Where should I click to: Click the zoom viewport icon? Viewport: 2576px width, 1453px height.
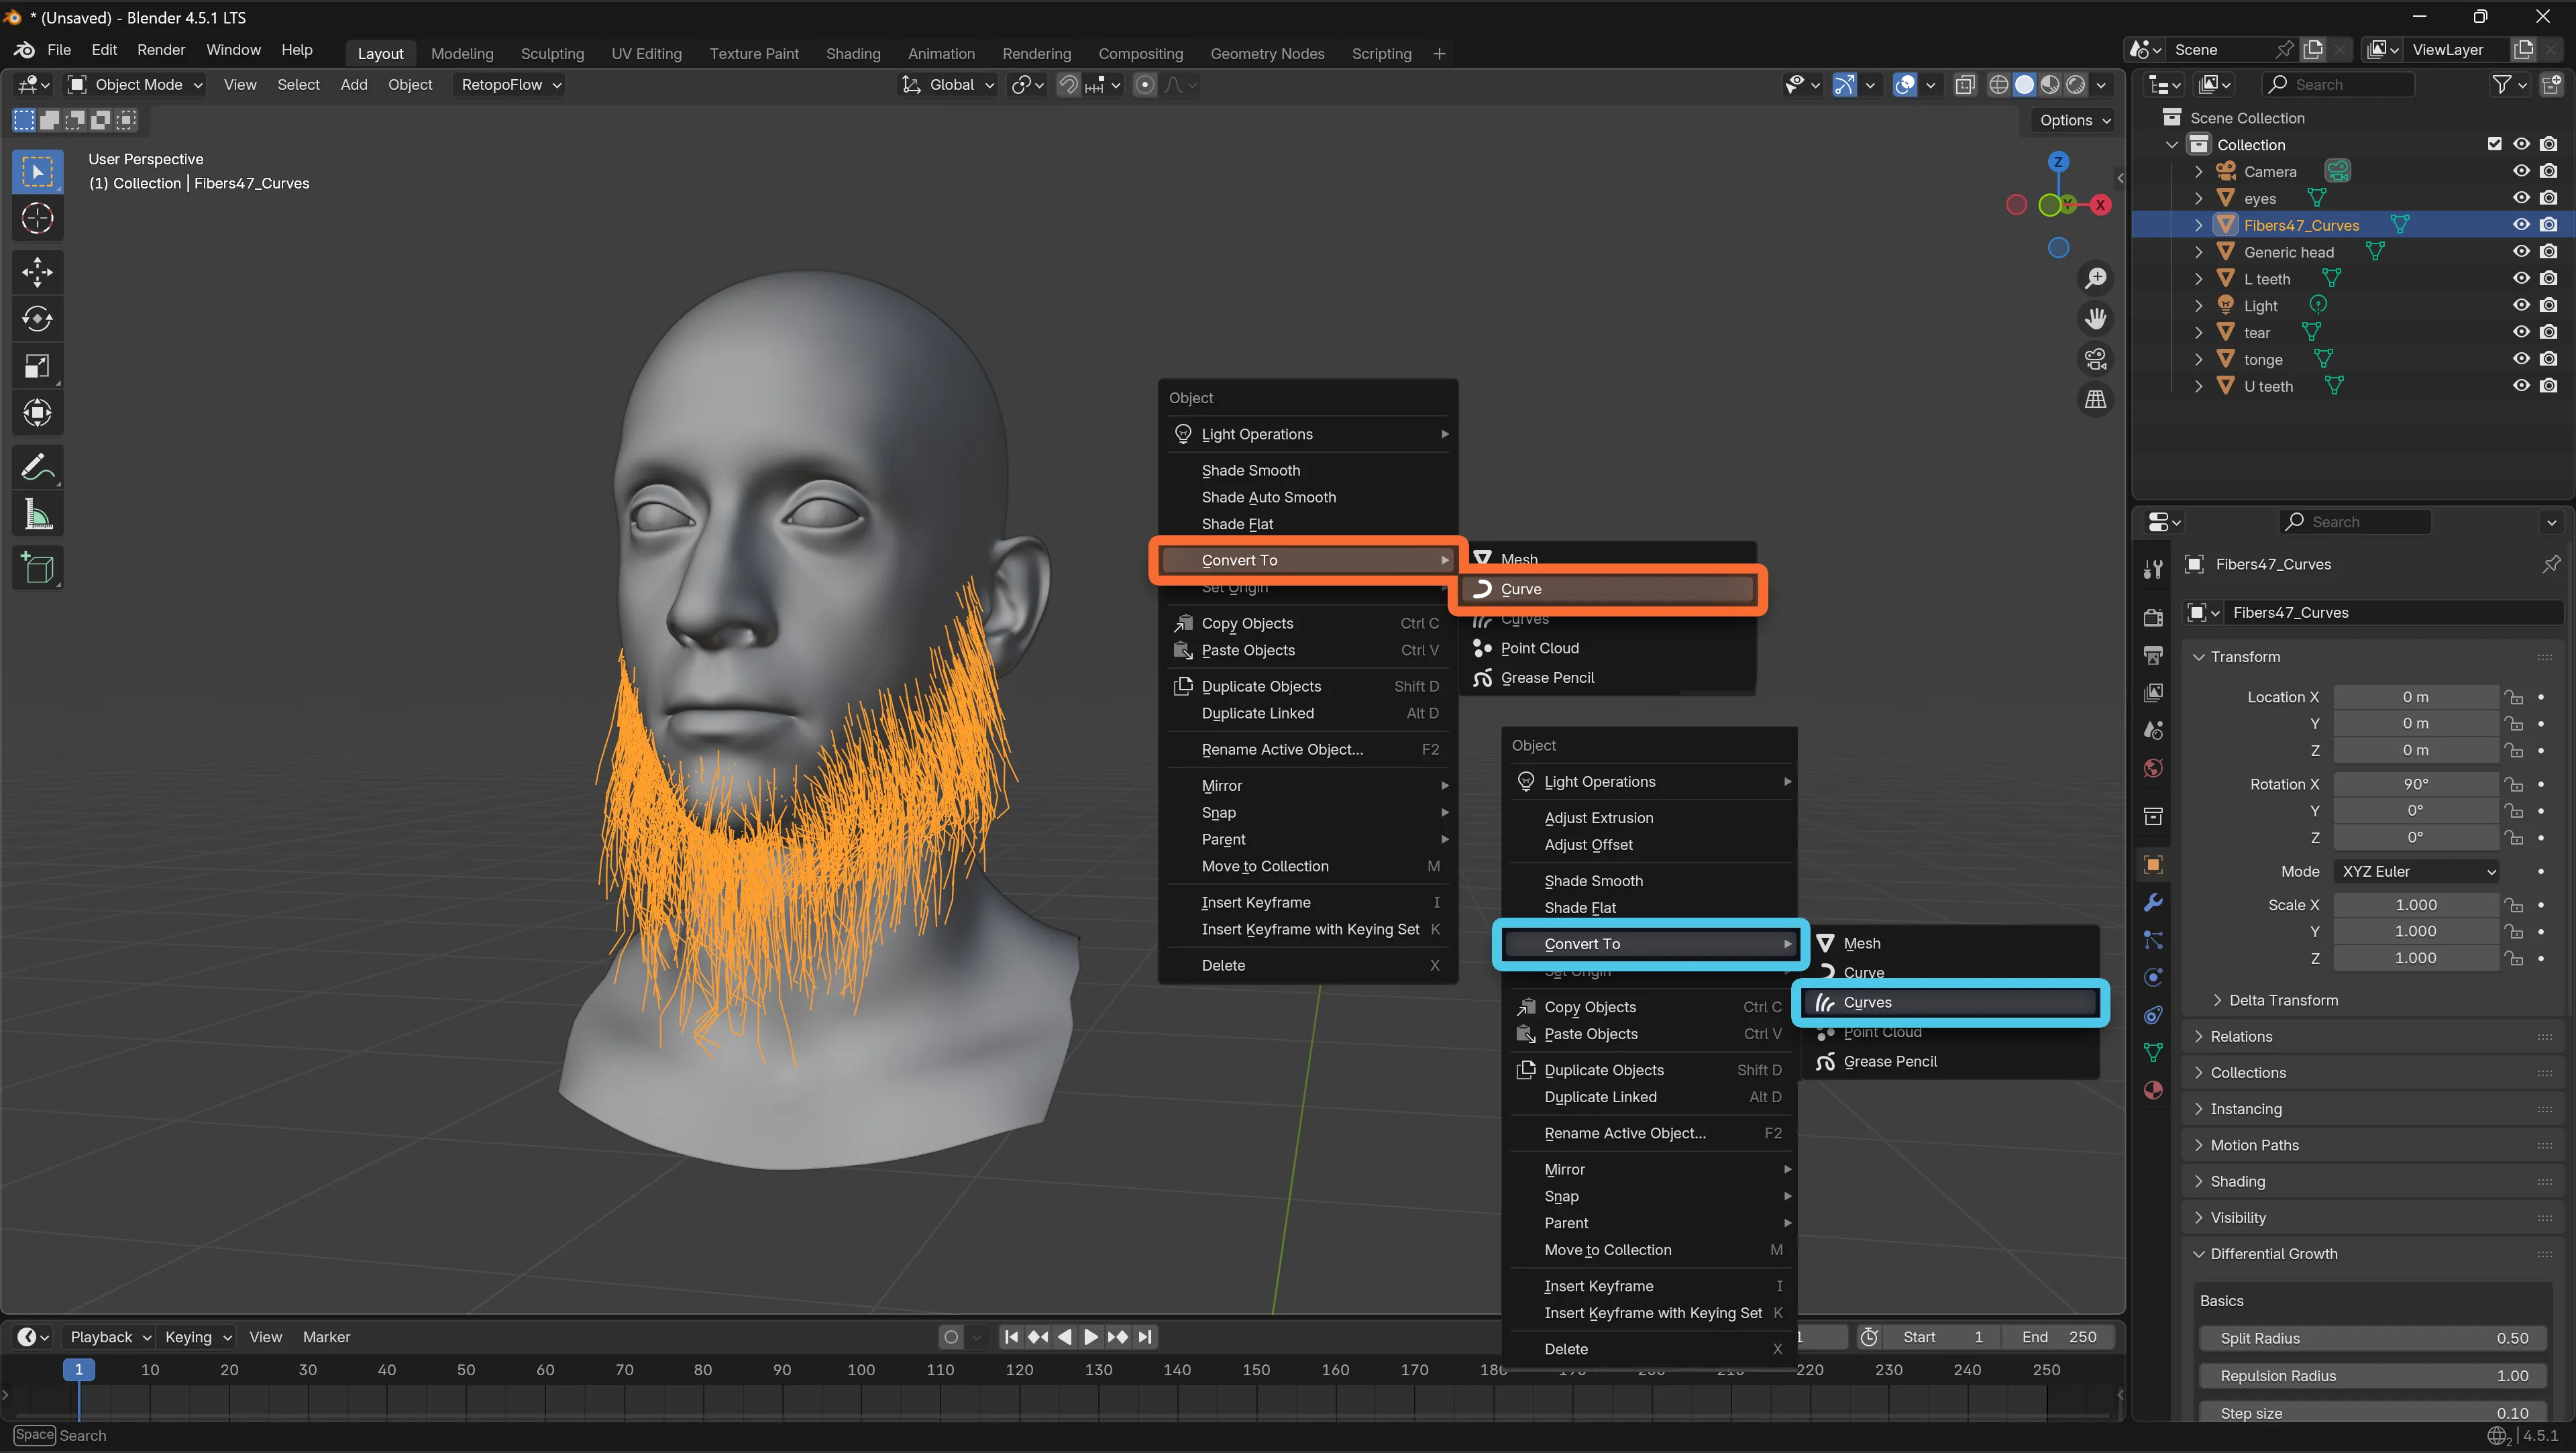pos(2095,279)
